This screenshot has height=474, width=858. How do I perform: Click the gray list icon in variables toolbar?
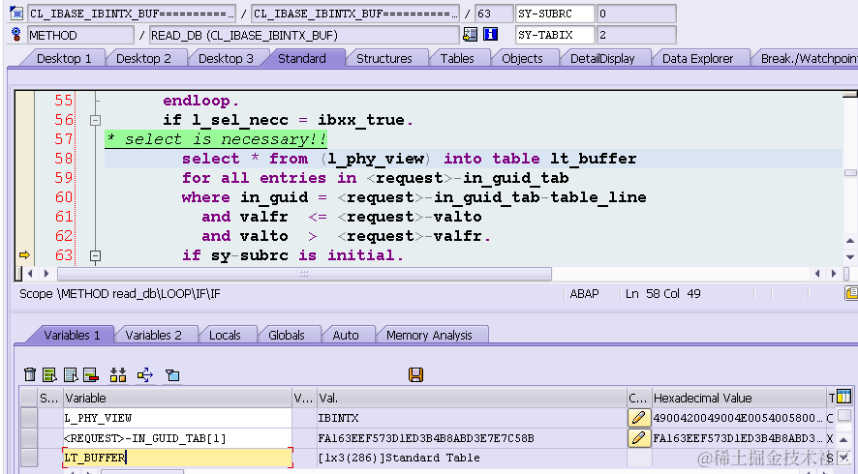71,374
